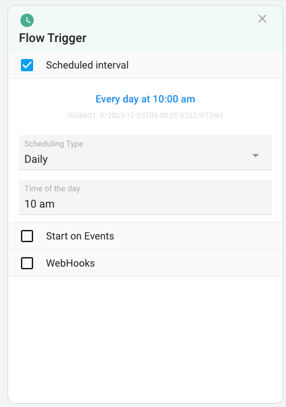Tick the WebHooks checkbox
The width and height of the screenshot is (286, 407).
pos(27,263)
